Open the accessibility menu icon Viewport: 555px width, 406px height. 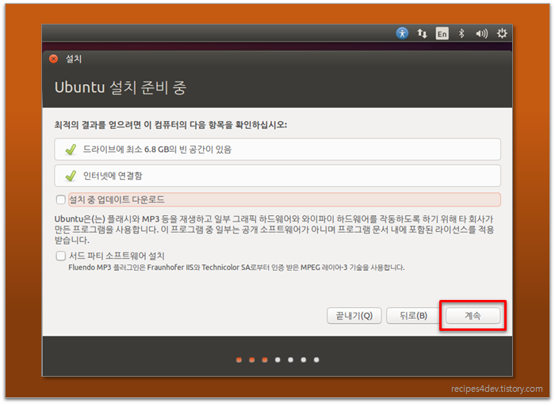[402, 33]
